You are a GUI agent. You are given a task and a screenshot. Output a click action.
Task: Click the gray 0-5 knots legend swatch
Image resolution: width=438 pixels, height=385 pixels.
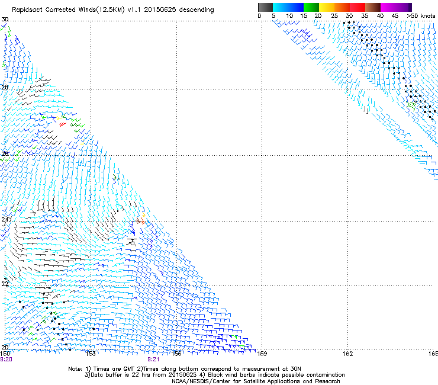(x=266, y=7)
